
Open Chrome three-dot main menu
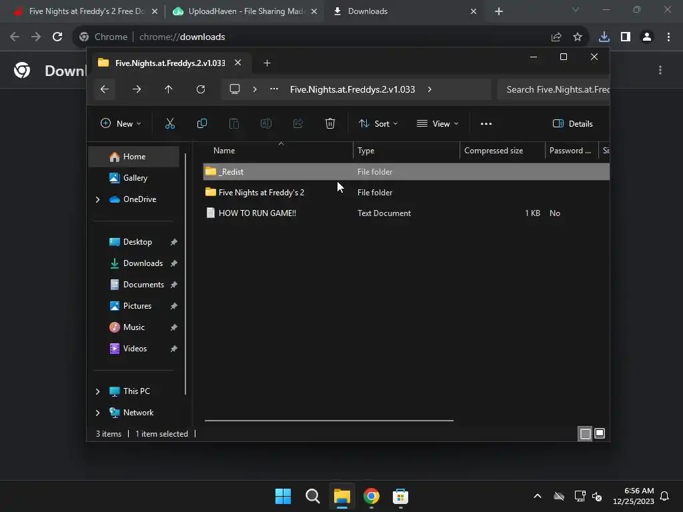tap(668, 37)
